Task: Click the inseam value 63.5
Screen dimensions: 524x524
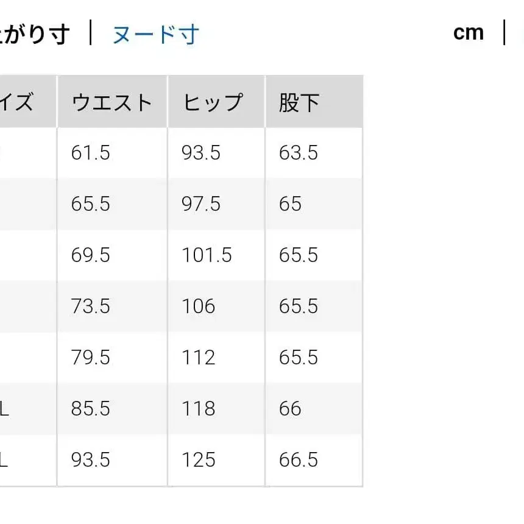Action: click(x=299, y=153)
